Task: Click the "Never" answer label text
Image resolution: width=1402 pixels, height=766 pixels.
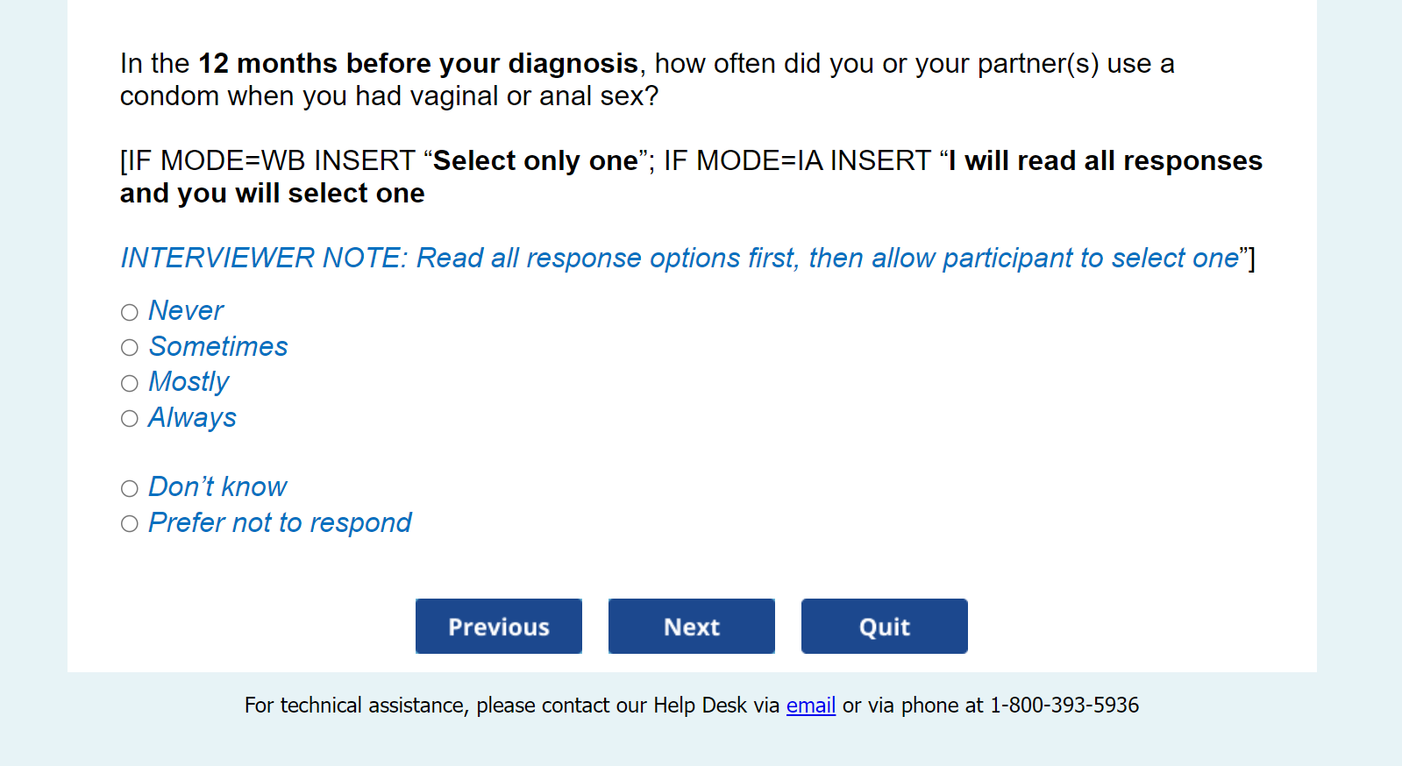Action: [186, 311]
